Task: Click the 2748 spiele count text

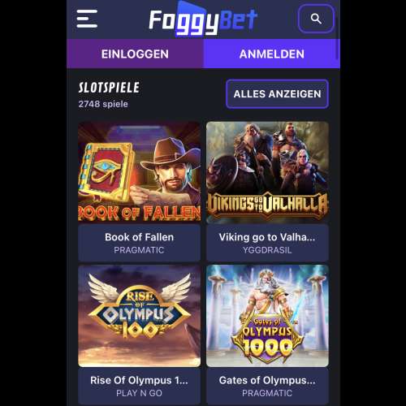Action: click(x=103, y=104)
